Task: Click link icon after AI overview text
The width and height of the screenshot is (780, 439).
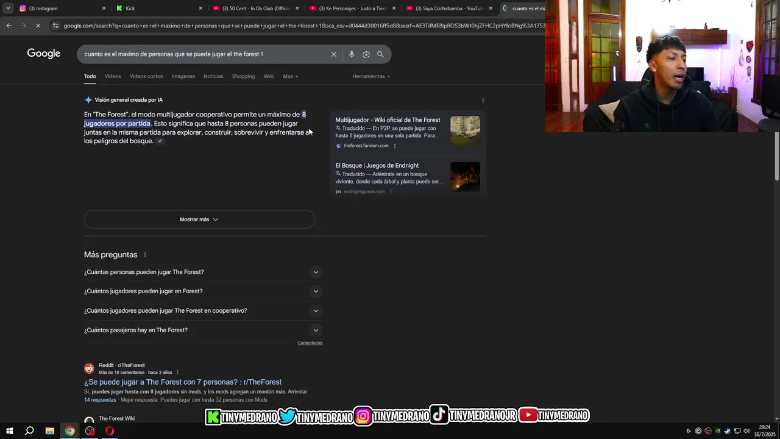Action: [x=160, y=141]
